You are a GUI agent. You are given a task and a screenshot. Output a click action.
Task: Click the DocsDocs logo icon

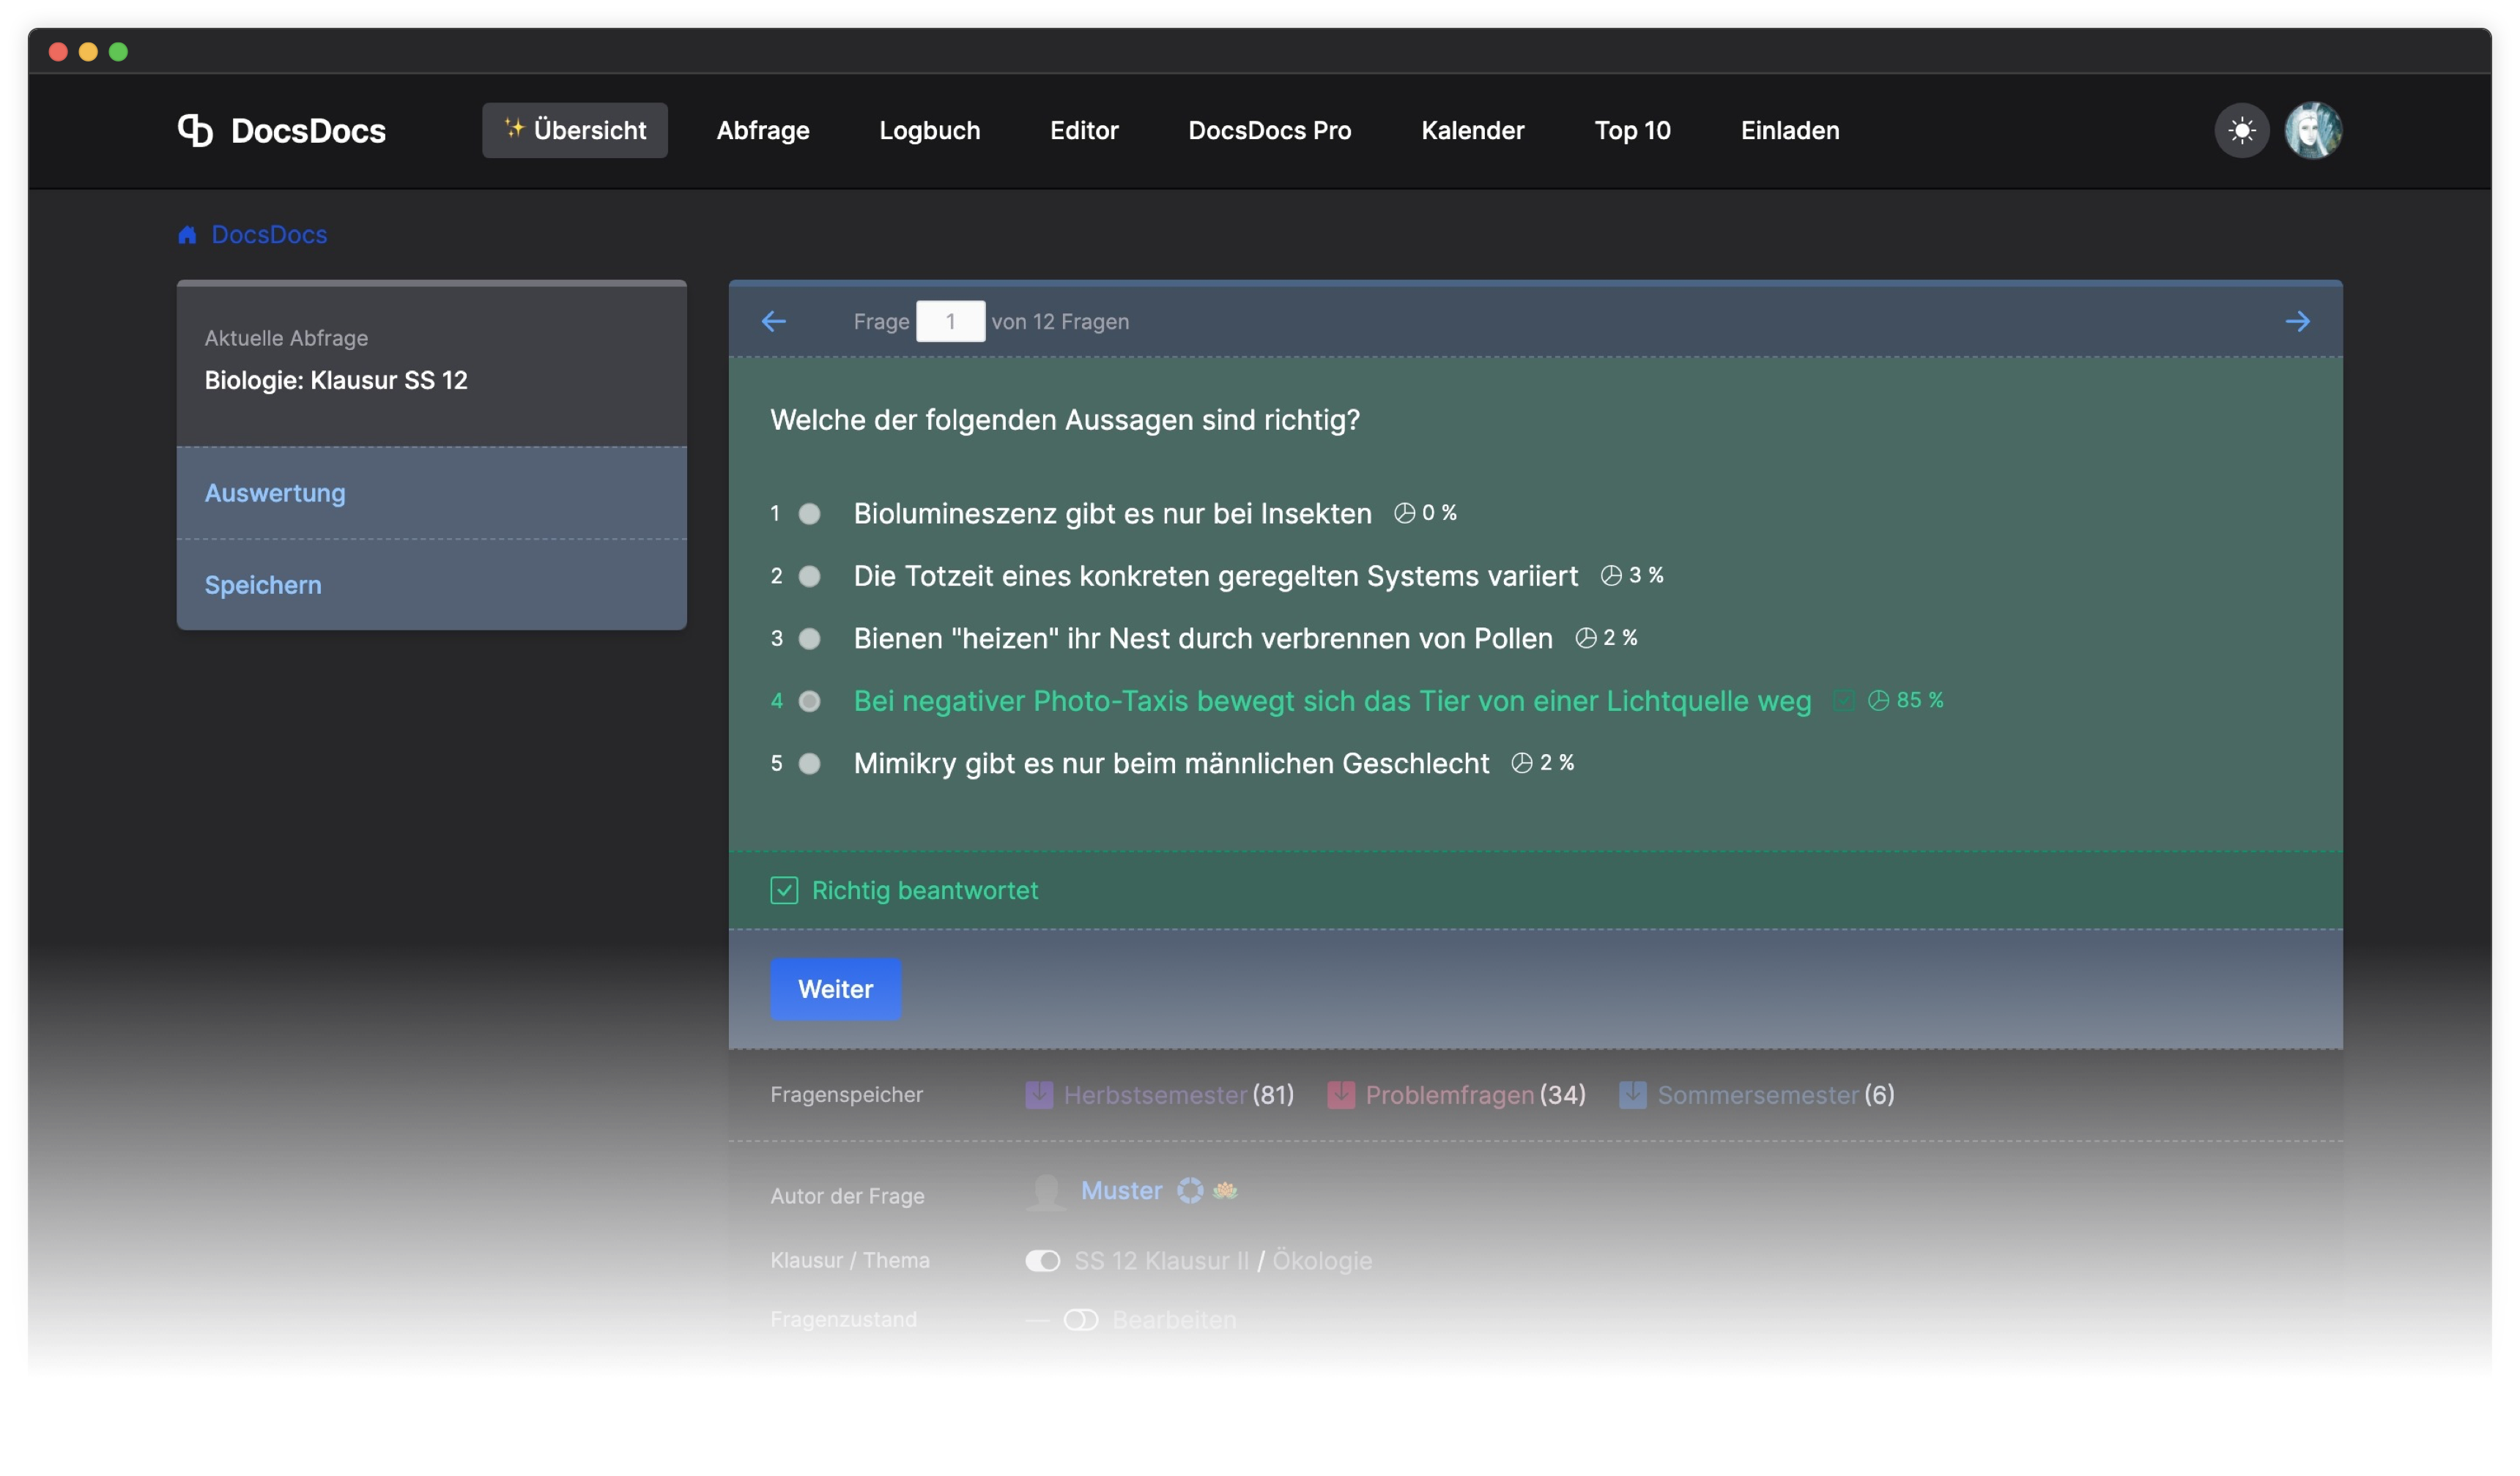195,130
